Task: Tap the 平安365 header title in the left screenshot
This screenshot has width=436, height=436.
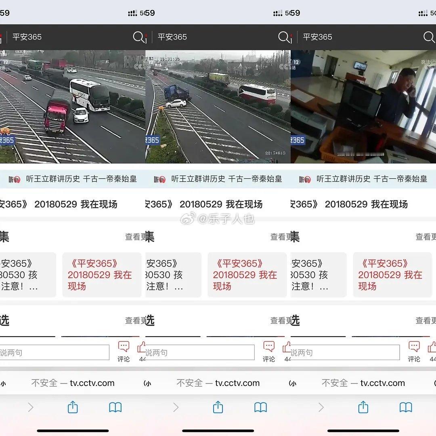Action: tap(27, 37)
